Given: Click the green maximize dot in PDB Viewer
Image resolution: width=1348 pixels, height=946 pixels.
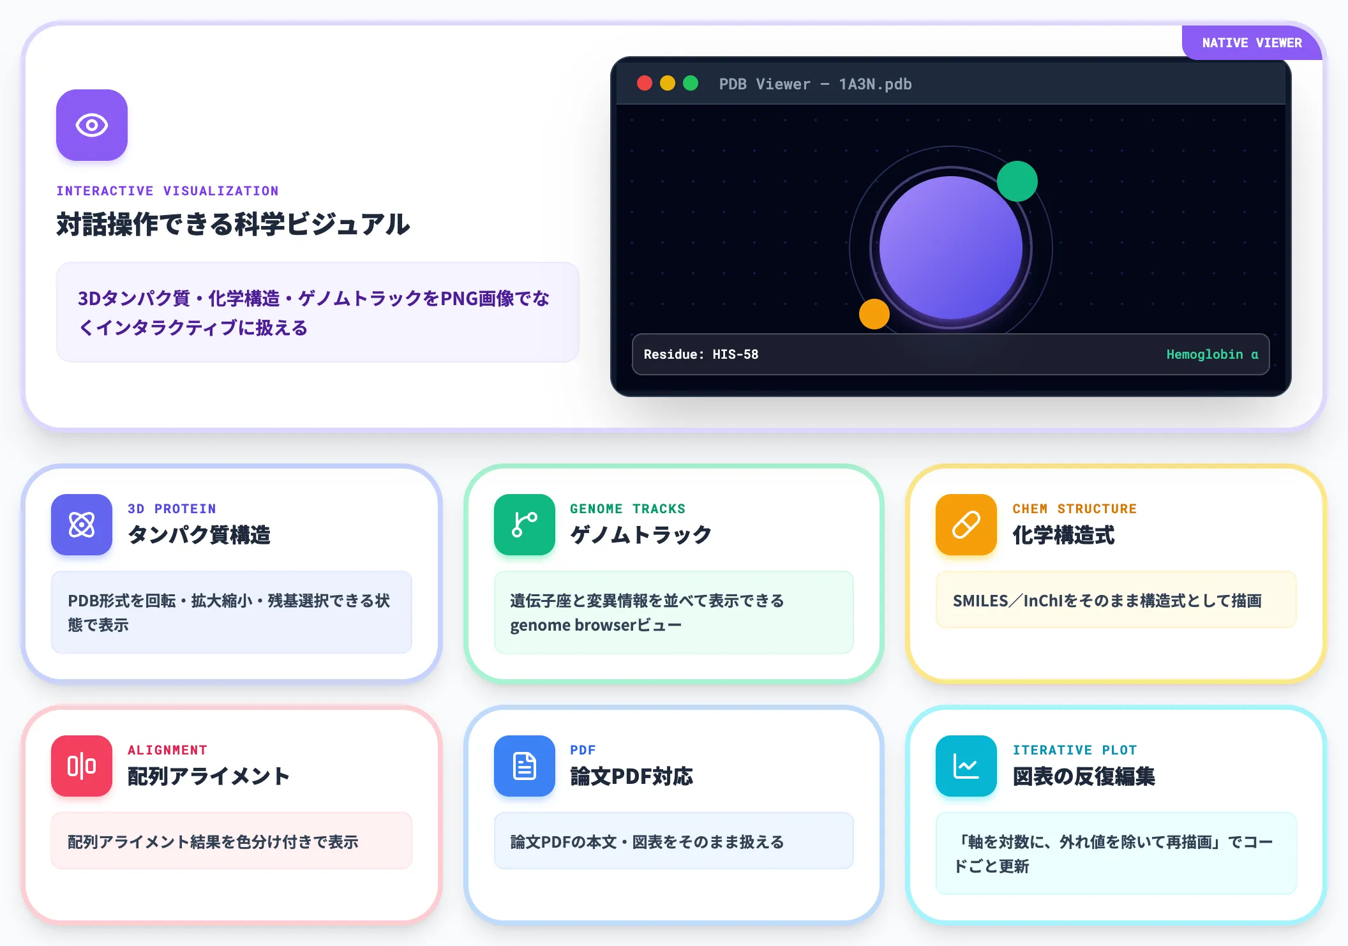Looking at the screenshot, I should [691, 84].
